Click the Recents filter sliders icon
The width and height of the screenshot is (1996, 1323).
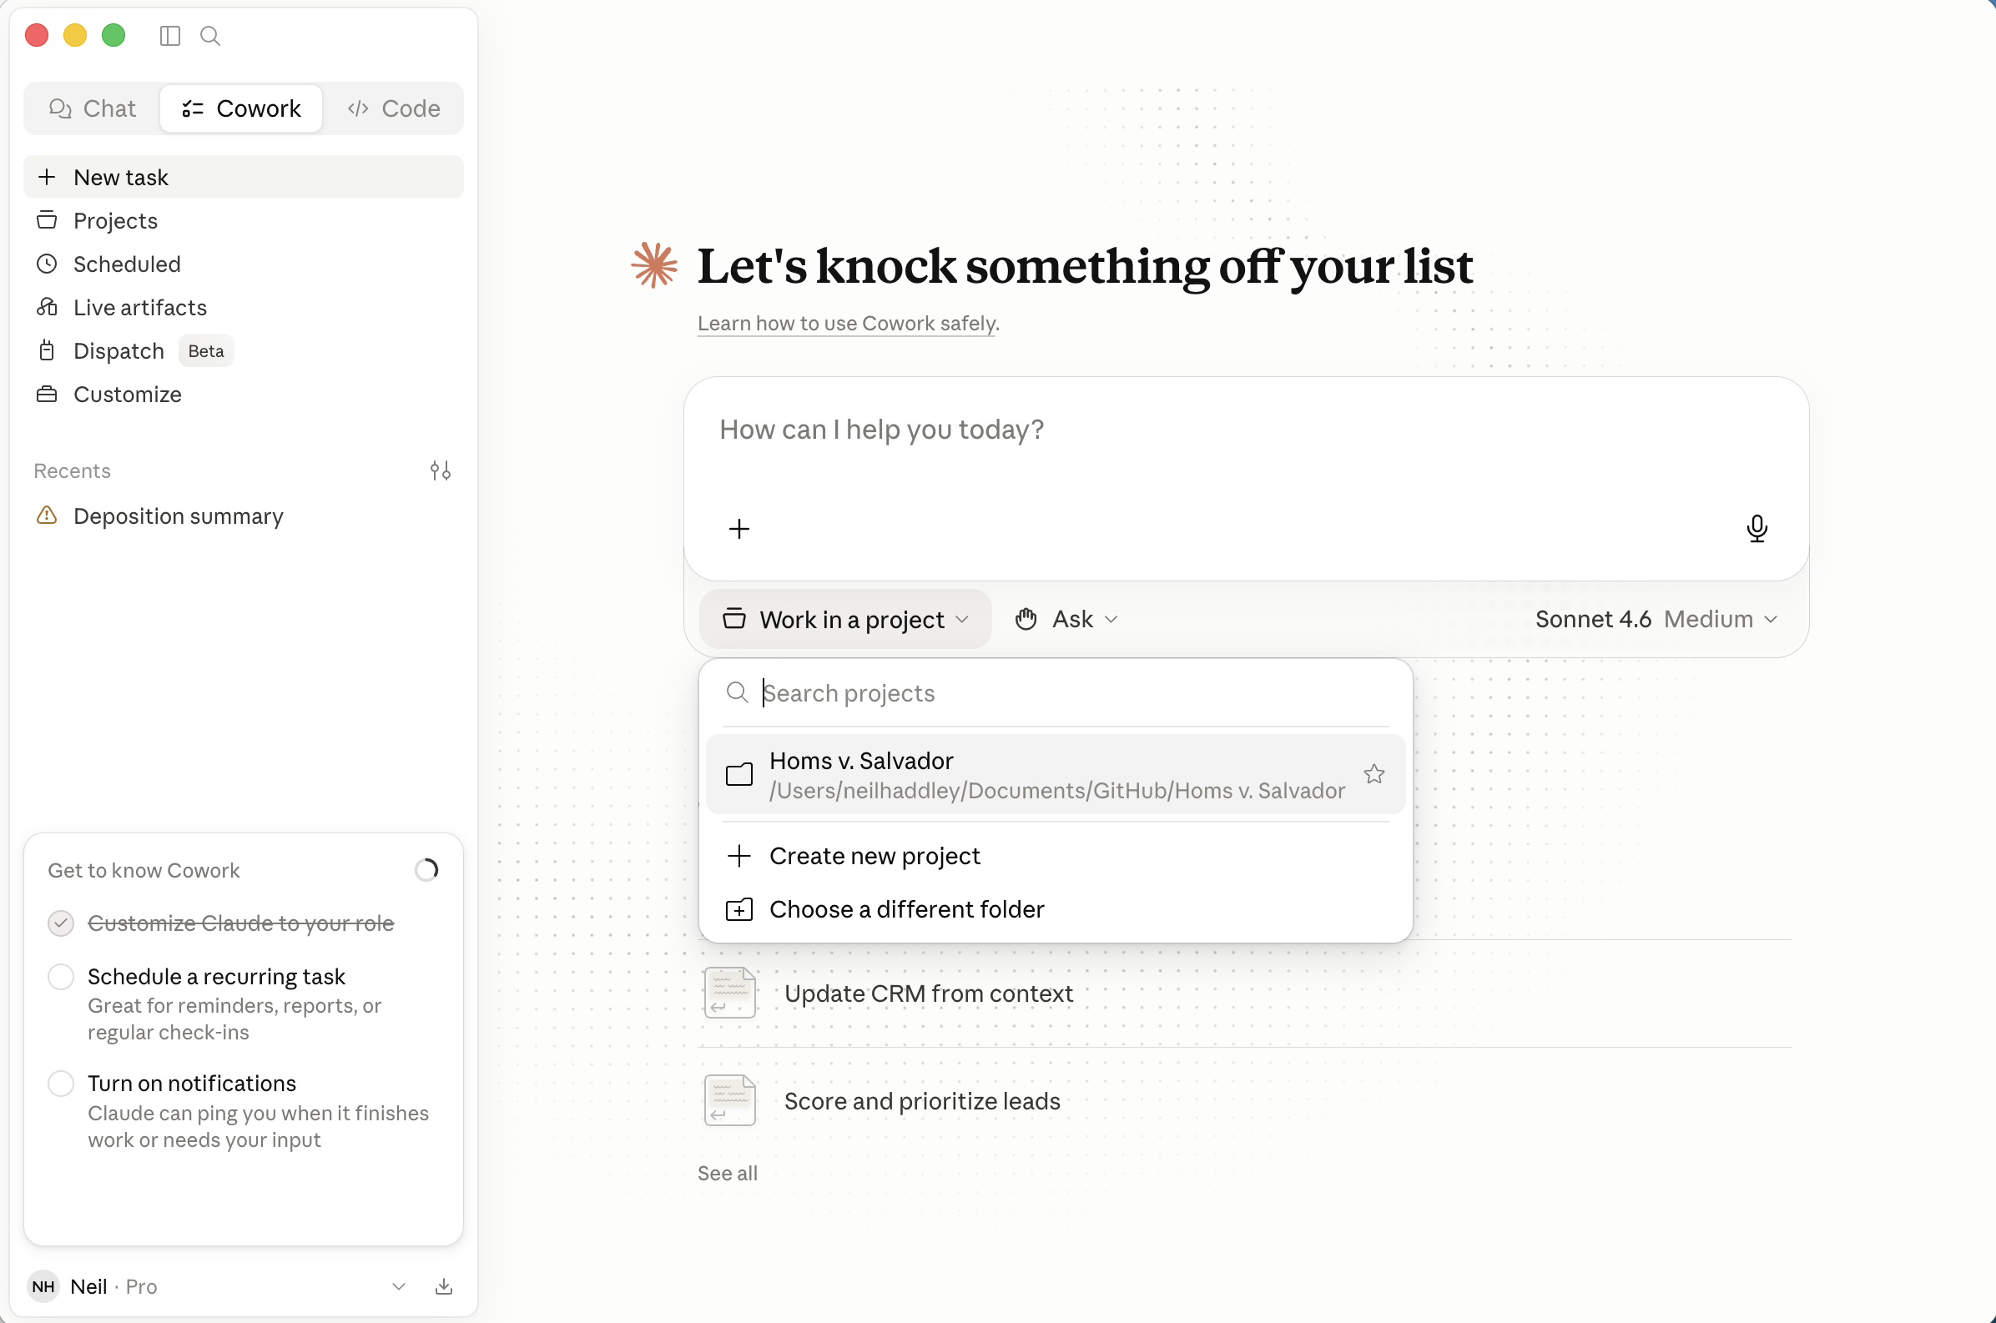pos(440,470)
